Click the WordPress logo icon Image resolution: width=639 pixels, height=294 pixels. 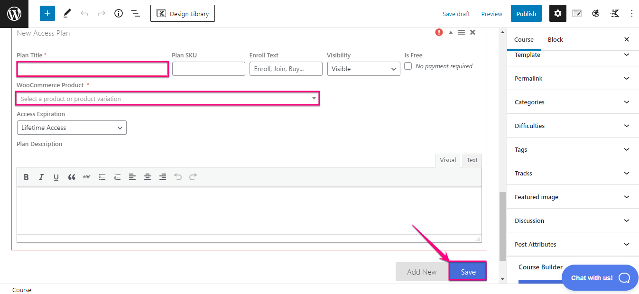point(14,13)
